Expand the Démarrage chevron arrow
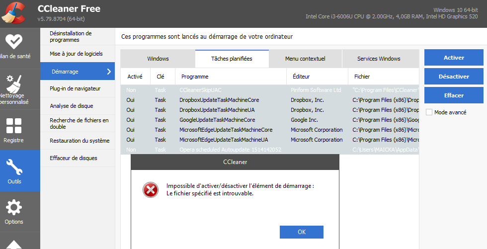The height and width of the screenshot is (249, 487). click(109, 72)
